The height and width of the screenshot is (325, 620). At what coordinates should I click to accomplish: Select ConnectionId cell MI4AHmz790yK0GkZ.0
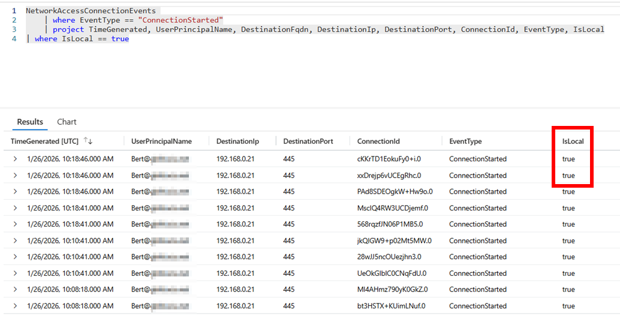click(x=392, y=290)
